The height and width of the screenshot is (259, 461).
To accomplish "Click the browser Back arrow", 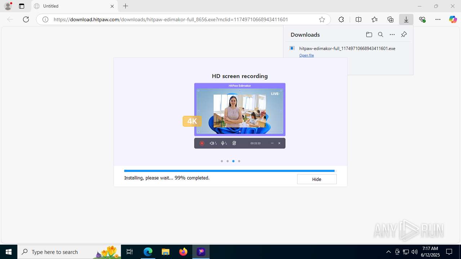I will [10, 19].
